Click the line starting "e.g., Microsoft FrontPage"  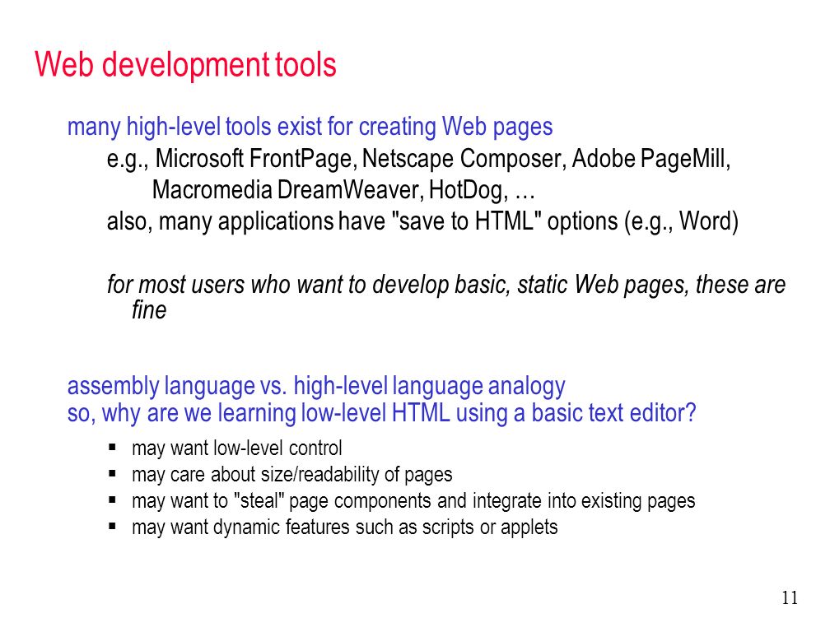[x=418, y=159]
